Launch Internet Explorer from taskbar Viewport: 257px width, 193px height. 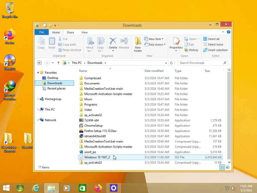point(36,188)
